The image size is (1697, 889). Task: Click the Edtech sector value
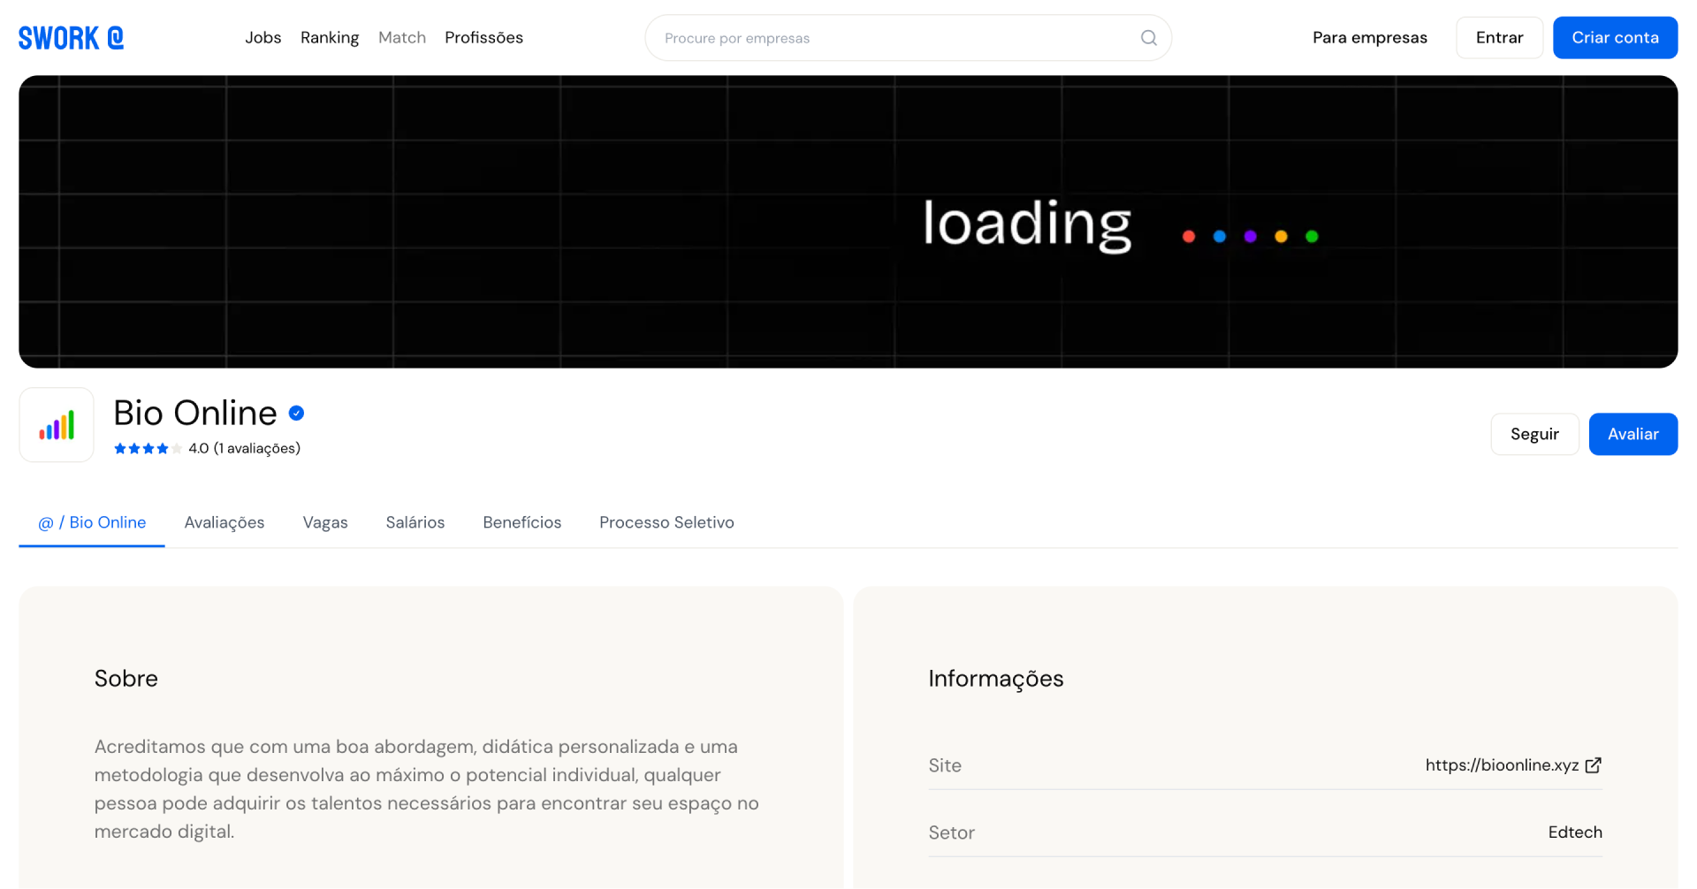[1575, 832]
